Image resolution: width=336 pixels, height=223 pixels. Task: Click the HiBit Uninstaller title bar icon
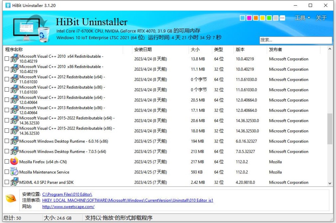[x=8, y=5]
